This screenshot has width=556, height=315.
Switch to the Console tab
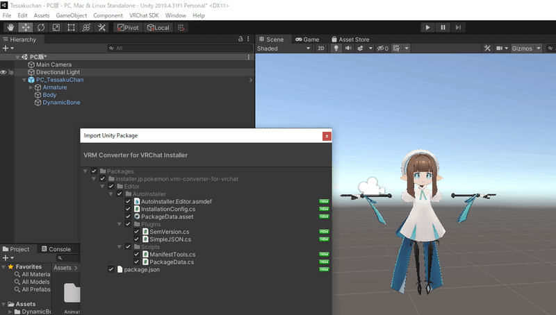56,249
